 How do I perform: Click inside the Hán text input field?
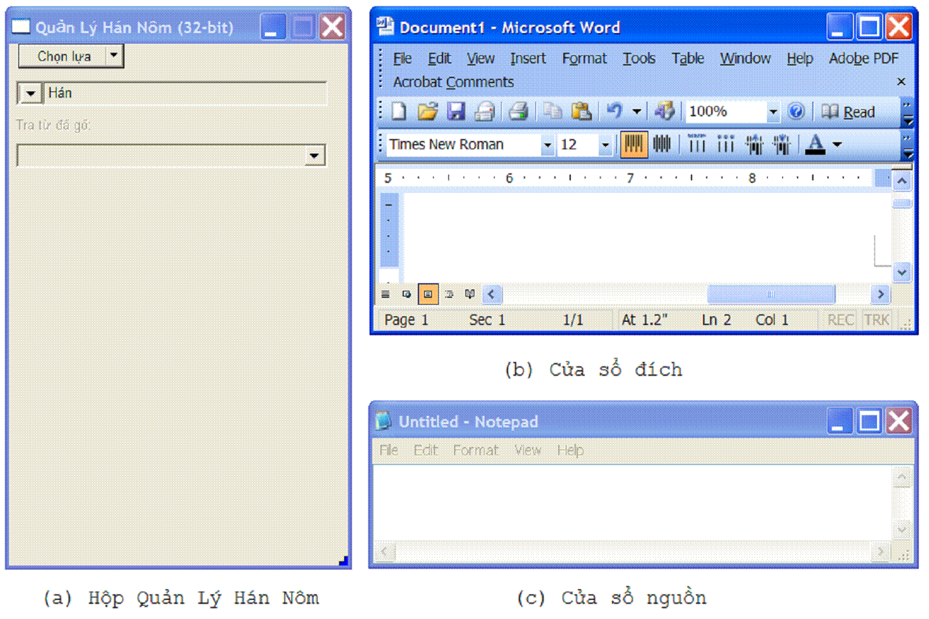pyautogui.click(x=184, y=93)
